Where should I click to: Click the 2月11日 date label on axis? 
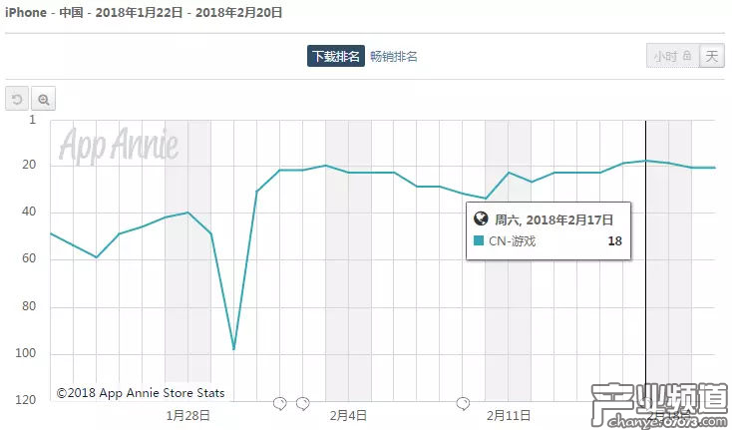click(509, 415)
